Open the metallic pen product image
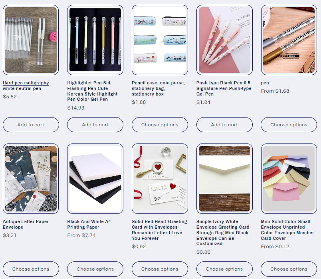 [x=289, y=40]
